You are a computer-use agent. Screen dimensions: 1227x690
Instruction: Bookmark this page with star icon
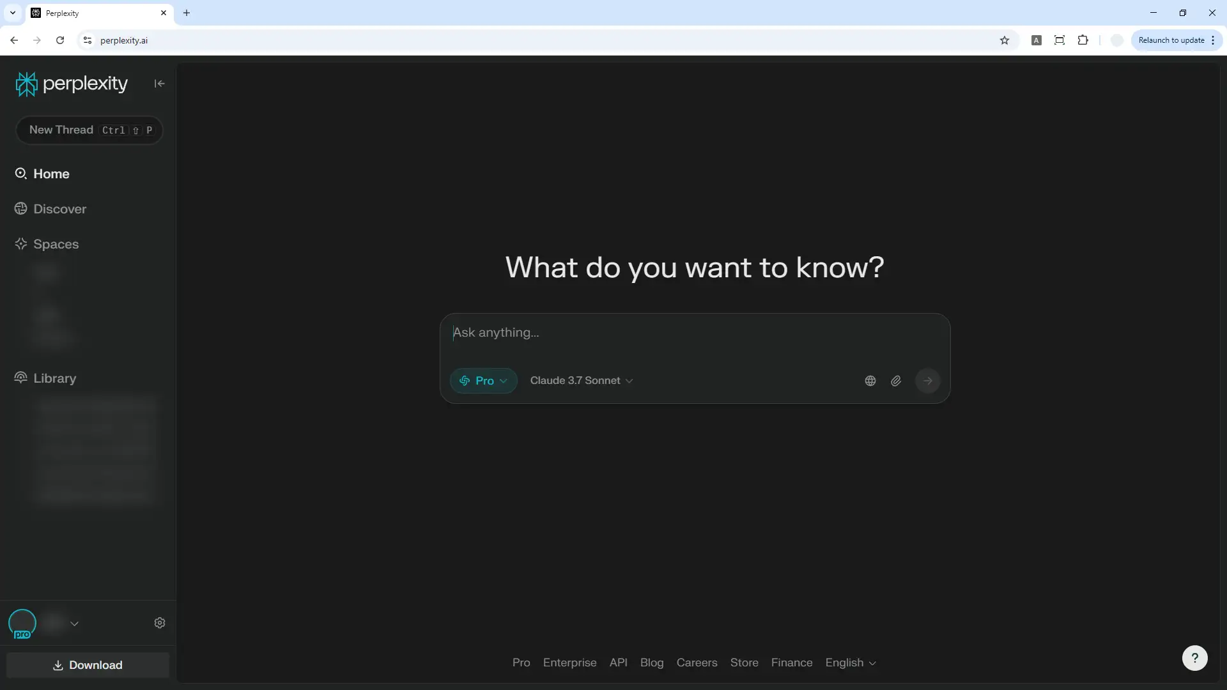(x=1005, y=40)
